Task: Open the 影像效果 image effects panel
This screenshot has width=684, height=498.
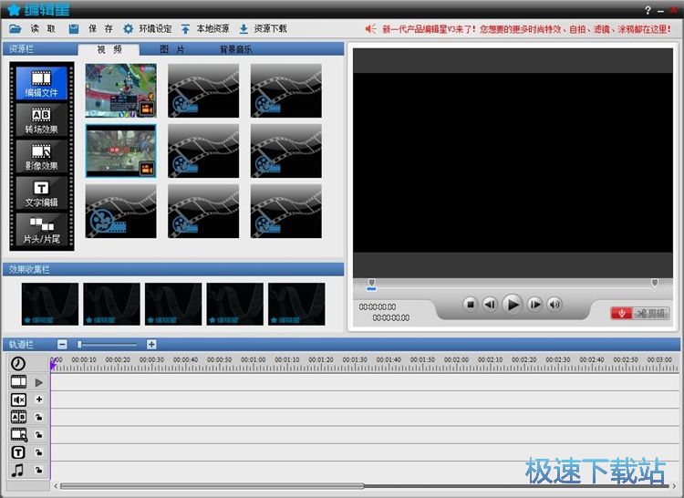Action: [40, 156]
